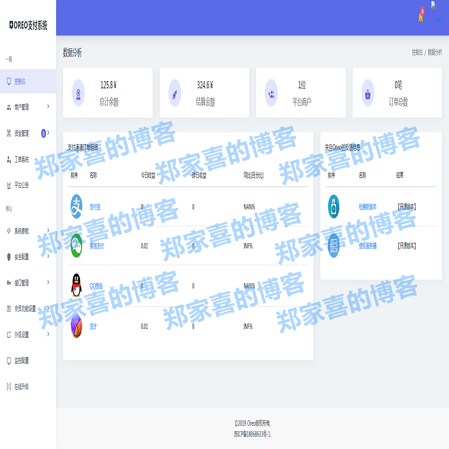Screen dimensions: 449x449
Task: Click the WeChat Pay green icon
Action: point(77,245)
